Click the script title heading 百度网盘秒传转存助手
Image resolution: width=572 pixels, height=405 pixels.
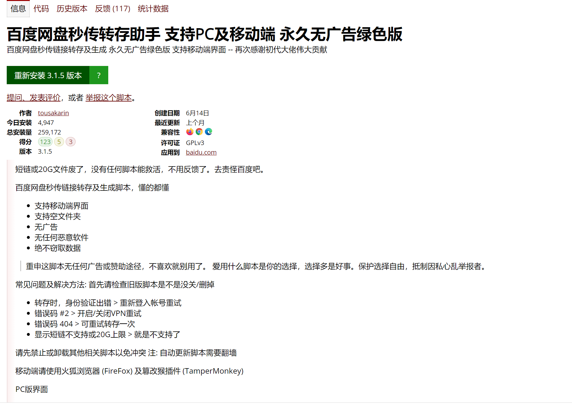point(205,34)
